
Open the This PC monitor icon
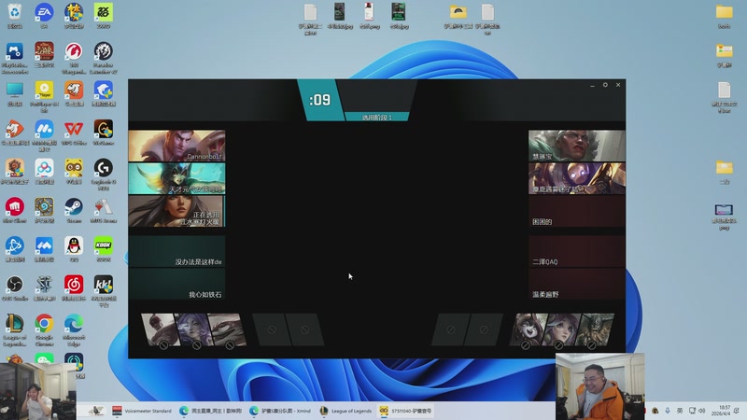coord(15,93)
